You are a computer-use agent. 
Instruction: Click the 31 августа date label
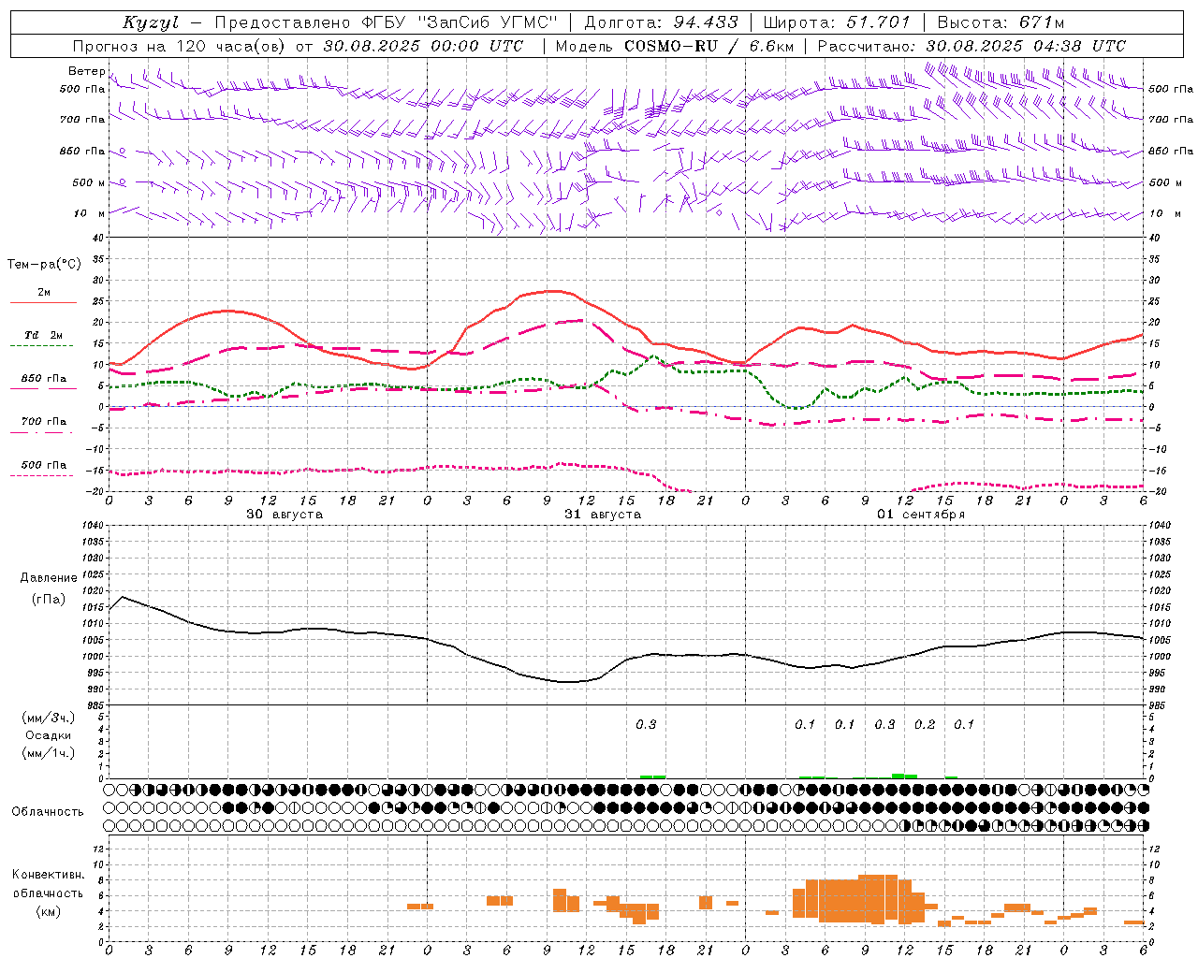(x=603, y=515)
